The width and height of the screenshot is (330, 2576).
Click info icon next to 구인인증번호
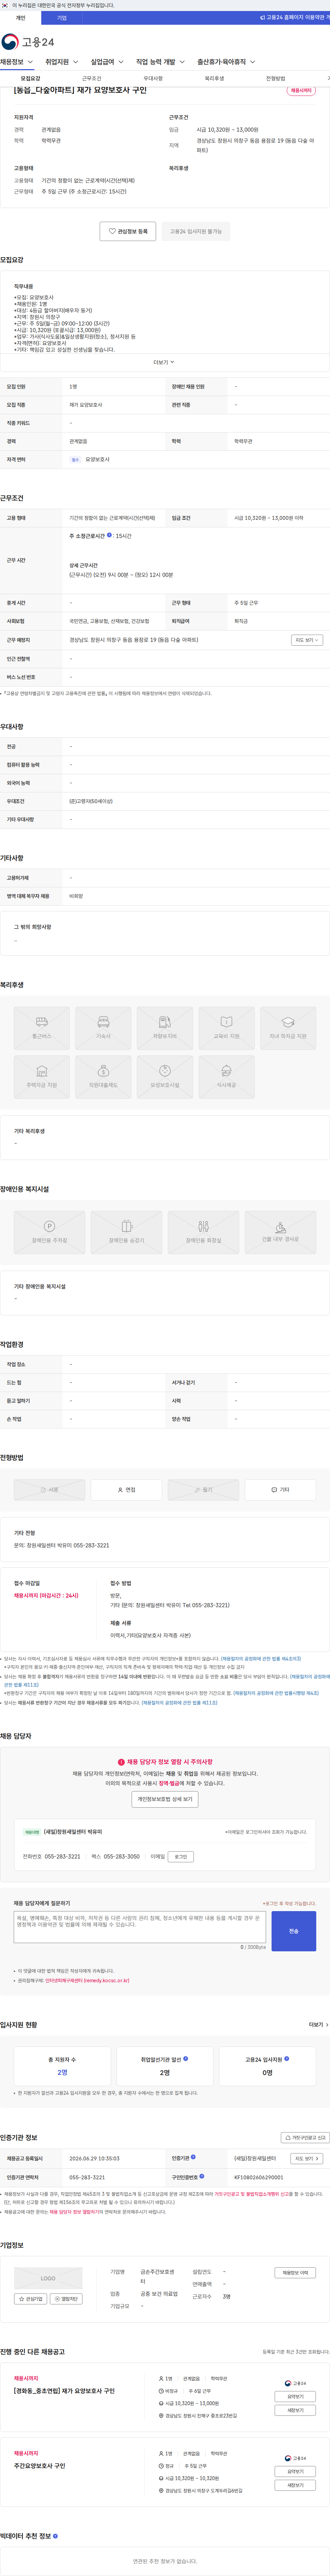tap(201, 2176)
